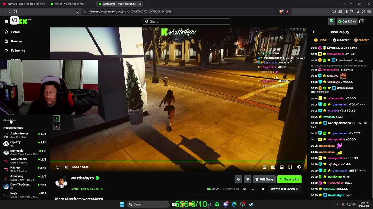Click the Get KICKs button

347,21
